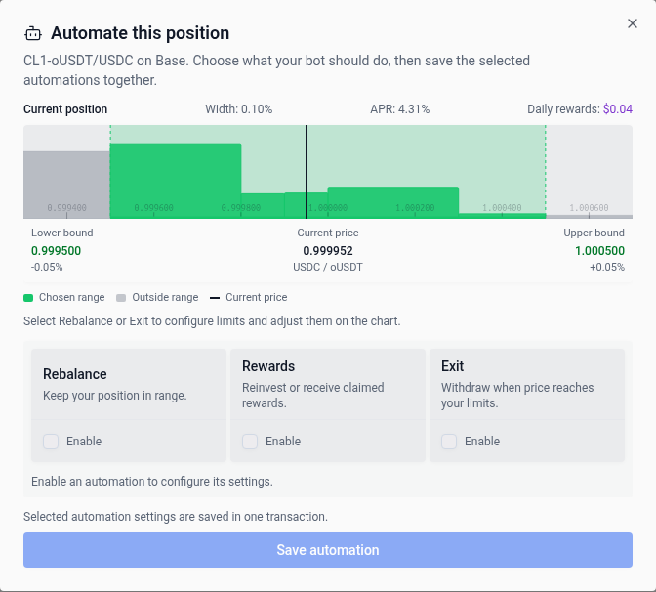Enable the Exit automation checkbox
The height and width of the screenshot is (592, 656).
449,442
